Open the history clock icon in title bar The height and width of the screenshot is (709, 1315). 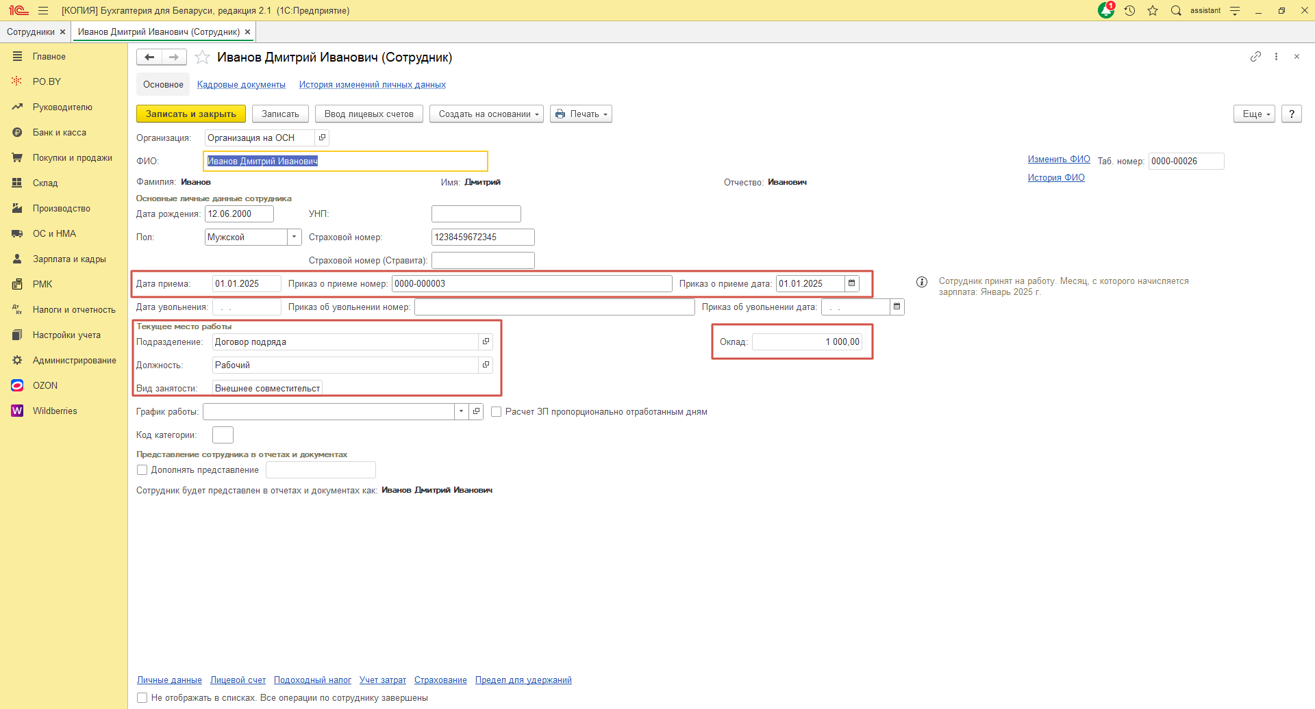tap(1129, 11)
